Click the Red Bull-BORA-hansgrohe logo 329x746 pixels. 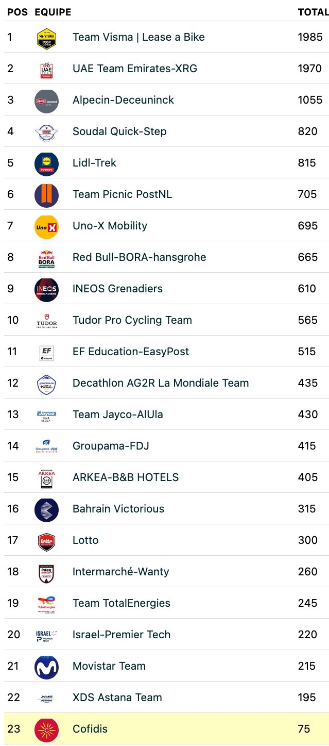[x=46, y=258]
